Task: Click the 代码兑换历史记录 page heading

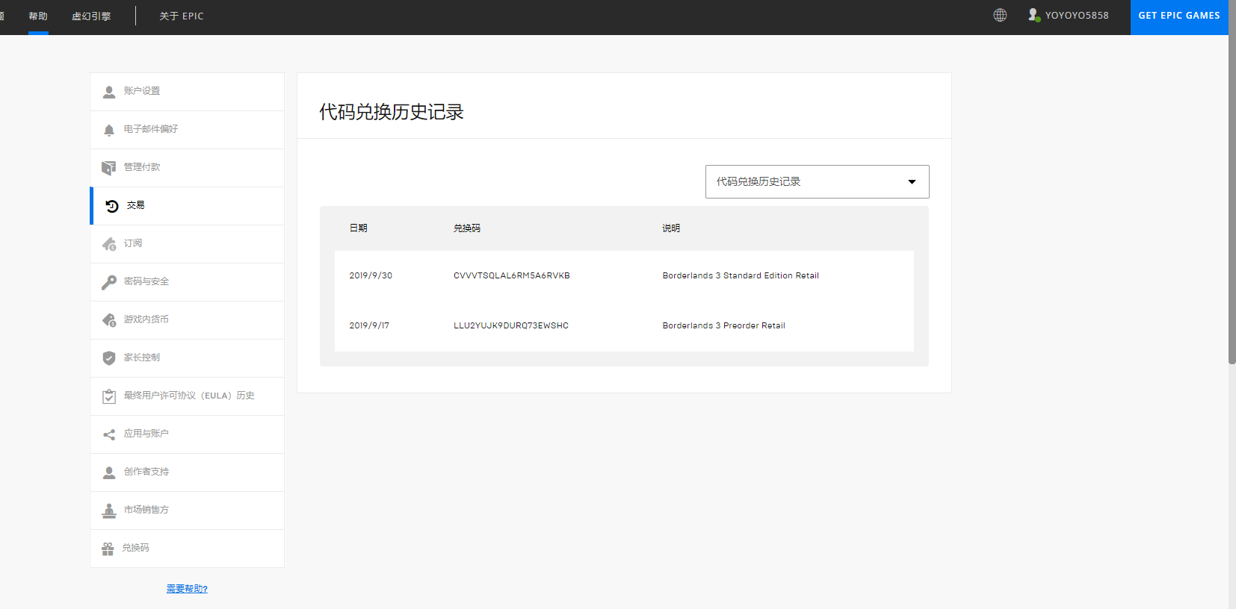Action: click(x=392, y=112)
